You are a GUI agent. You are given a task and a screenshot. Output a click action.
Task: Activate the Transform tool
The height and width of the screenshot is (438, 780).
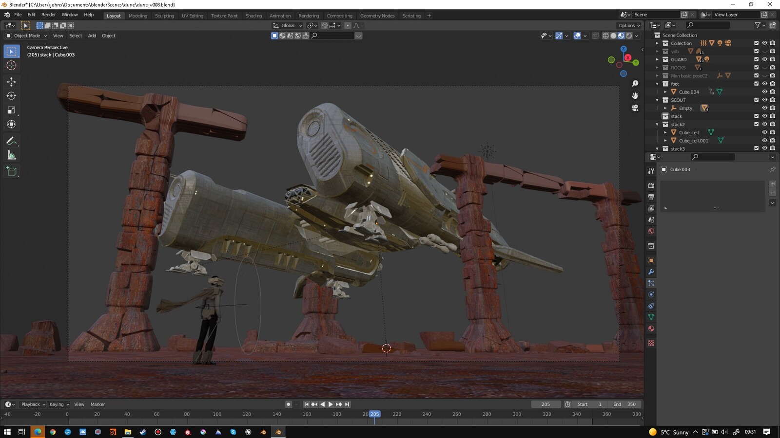(x=11, y=124)
